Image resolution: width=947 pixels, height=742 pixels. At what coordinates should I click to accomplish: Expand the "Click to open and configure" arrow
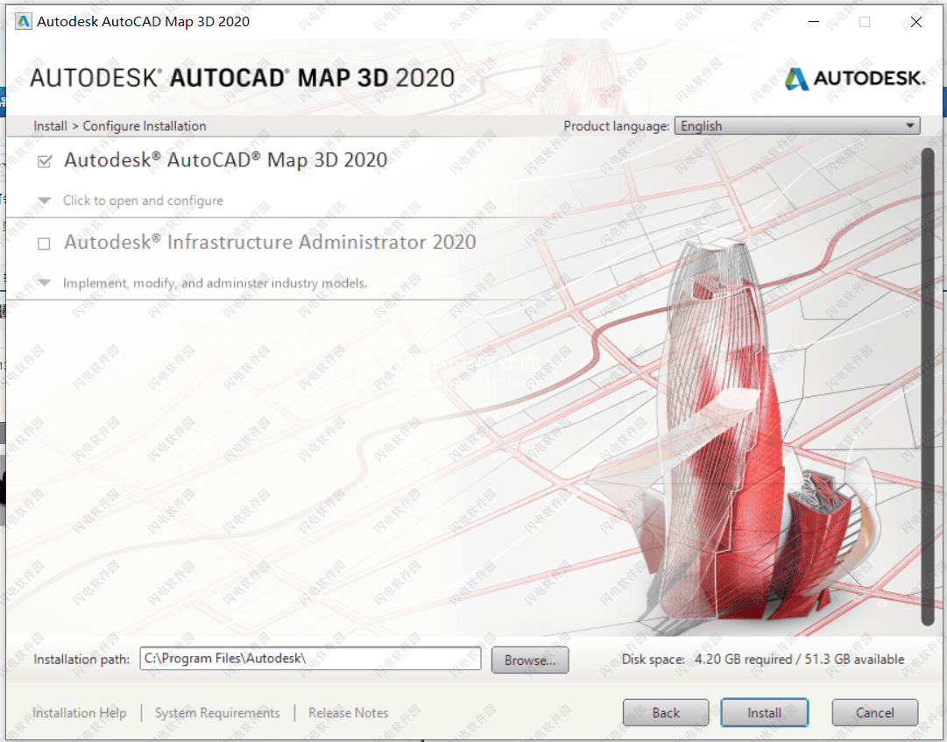point(44,201)
